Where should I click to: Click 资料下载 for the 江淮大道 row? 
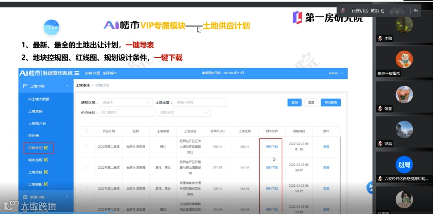click(x=272, y=147)
